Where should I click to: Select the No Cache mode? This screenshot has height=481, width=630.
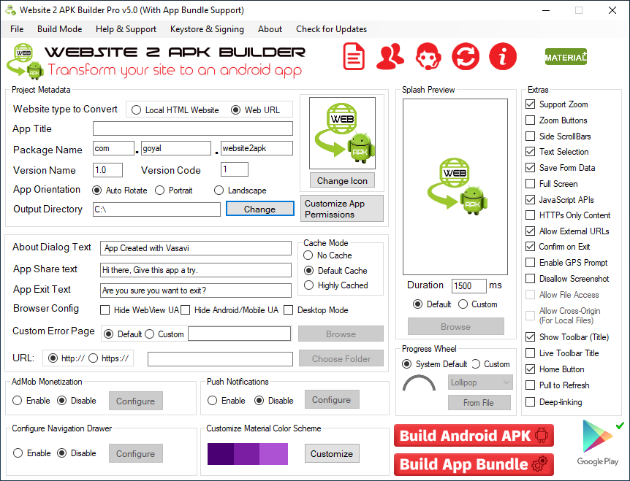coord(308,255)
